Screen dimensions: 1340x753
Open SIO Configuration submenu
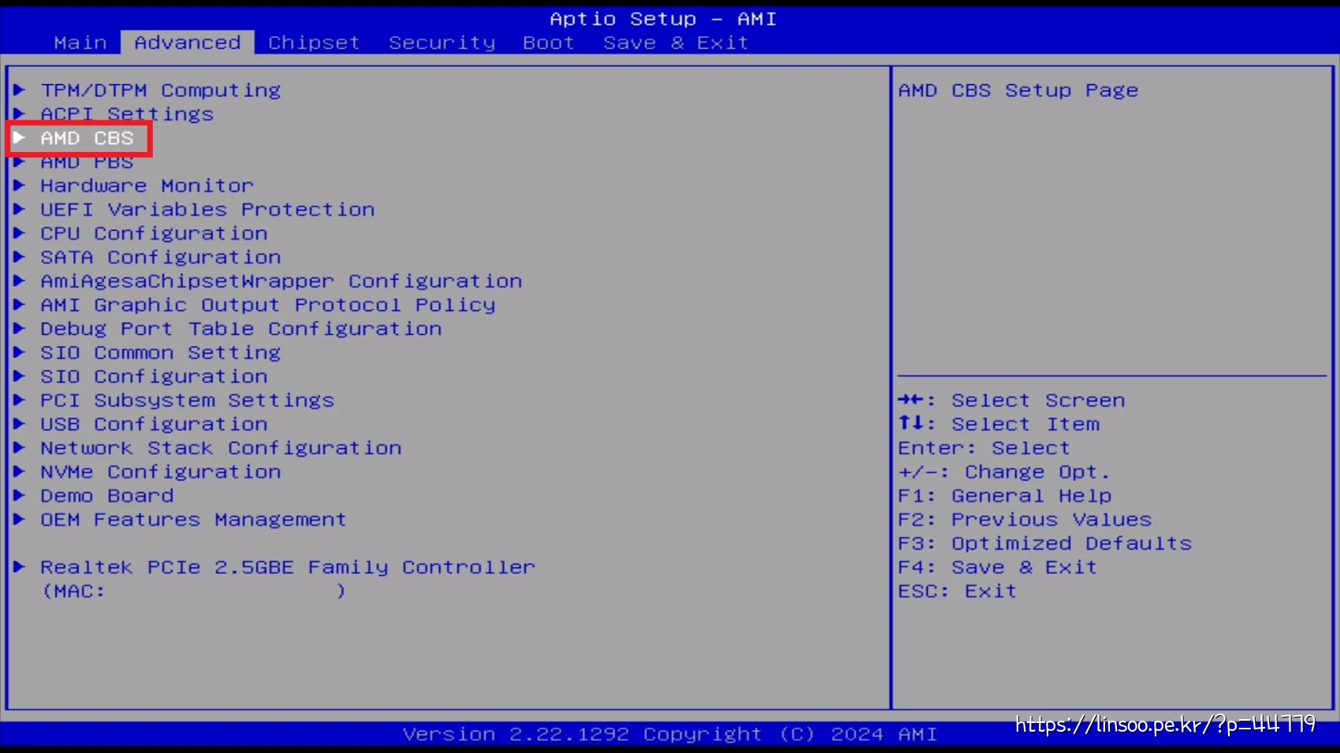click(154, 376)
